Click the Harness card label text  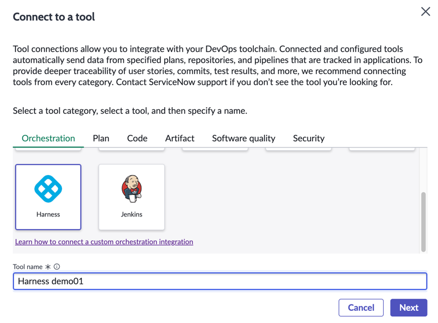(48, 214)
